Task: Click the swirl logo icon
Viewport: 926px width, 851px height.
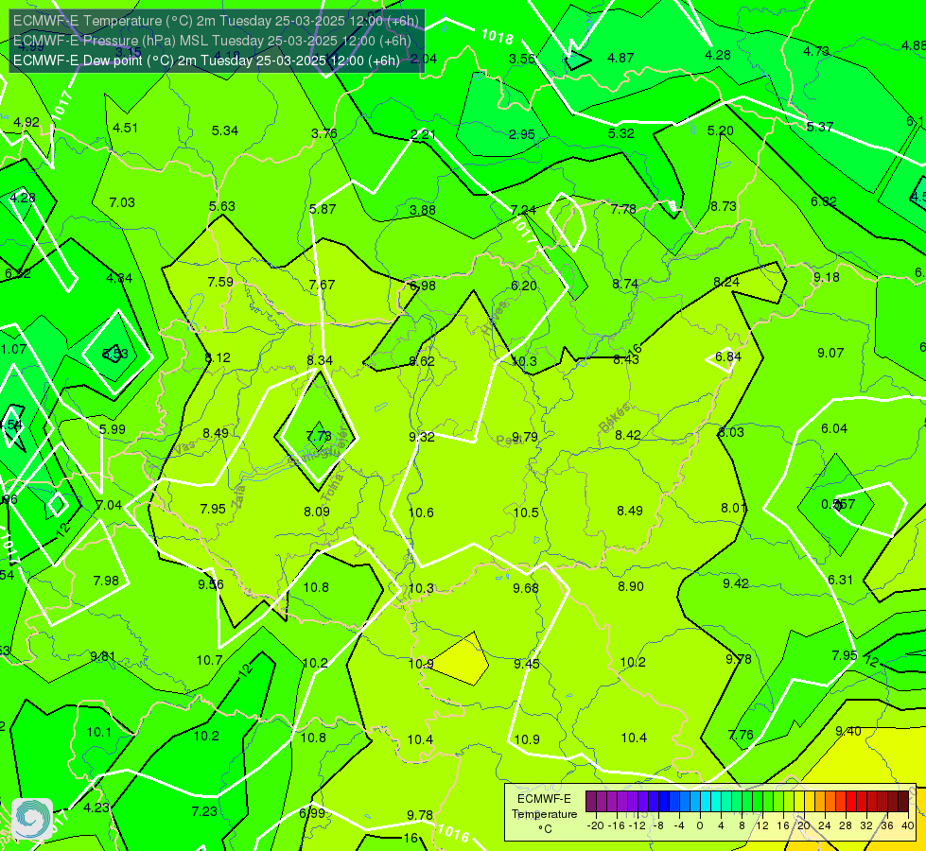Action: coord(32,819)
